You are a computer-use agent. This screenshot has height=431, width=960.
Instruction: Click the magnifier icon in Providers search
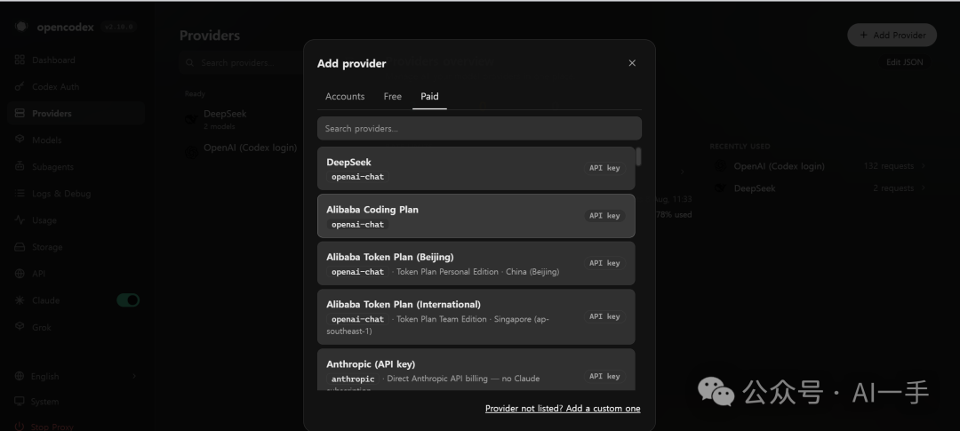click(190, 62)
